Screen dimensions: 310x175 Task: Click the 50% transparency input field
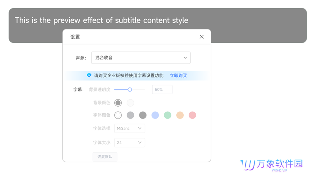point(162,90)
